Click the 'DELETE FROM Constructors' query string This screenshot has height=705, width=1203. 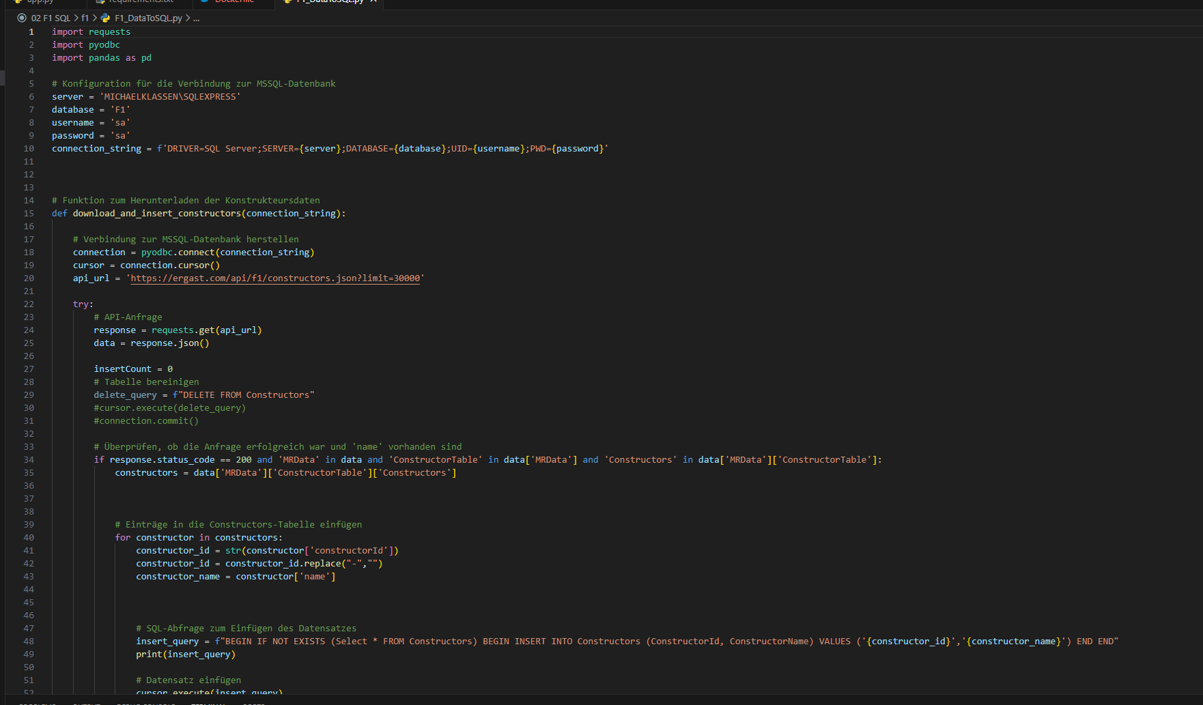pos(246,395)
